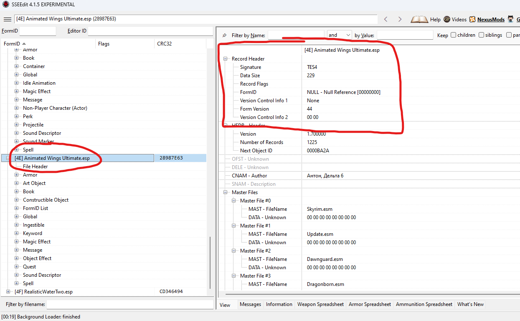Click the Videos link
The height and width of the screenshot is (321, 520).
[x=459, y=19]
